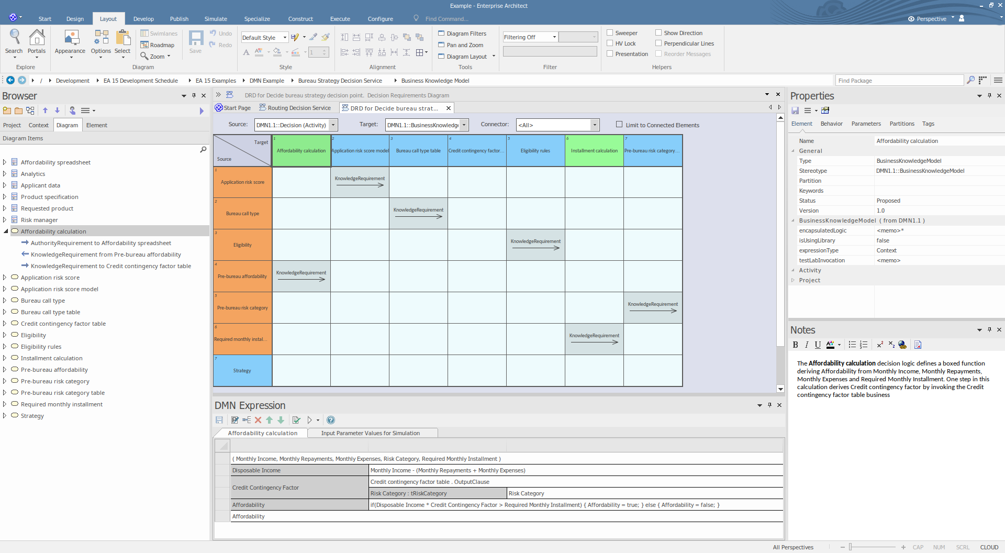Check Limit to Connected Elements
Screen dimensions: 1005x553
coord(619,125)
